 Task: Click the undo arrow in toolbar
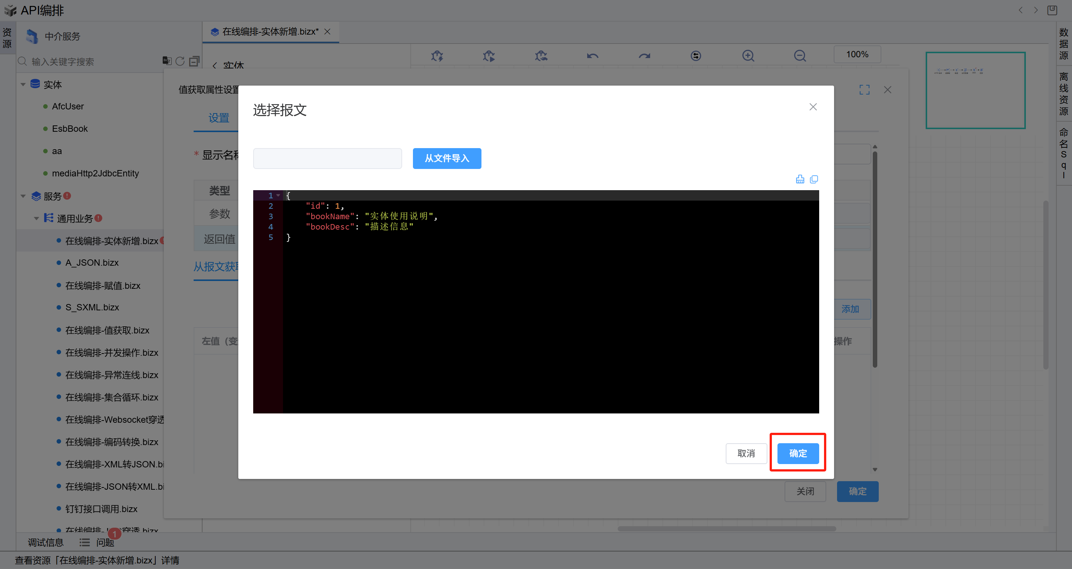592,56
